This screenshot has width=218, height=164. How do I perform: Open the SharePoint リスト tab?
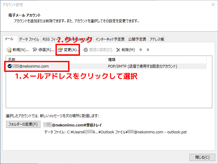[x=78, y=39]
